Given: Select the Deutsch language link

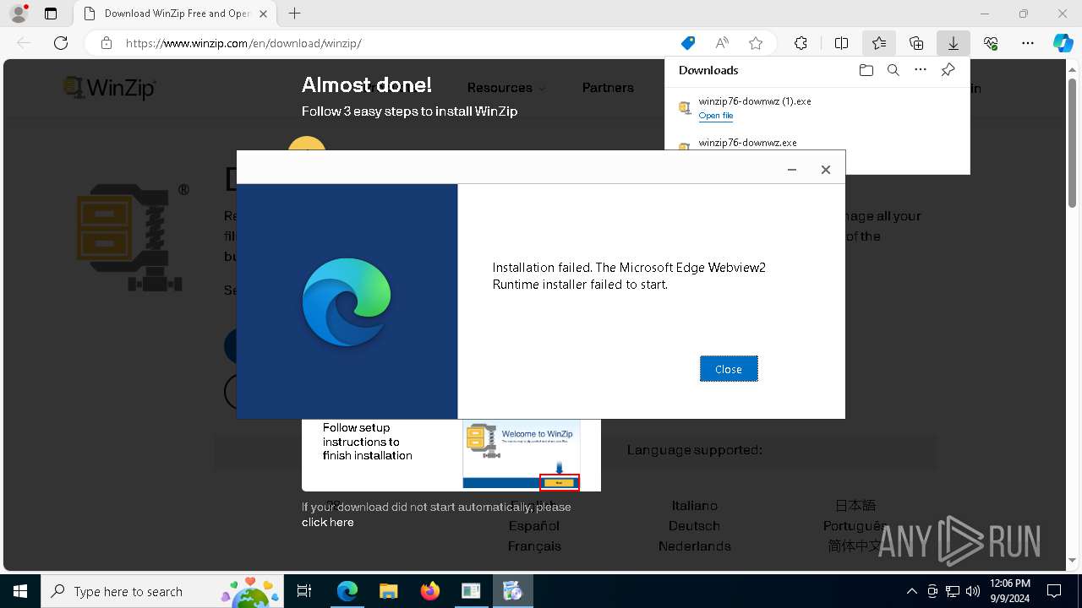Looking at the screenshot, I should tap(694, 525).
